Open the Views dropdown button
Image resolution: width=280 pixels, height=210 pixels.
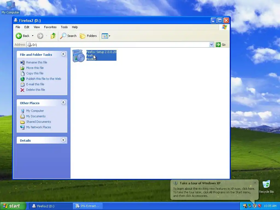[x=106, y=36]
